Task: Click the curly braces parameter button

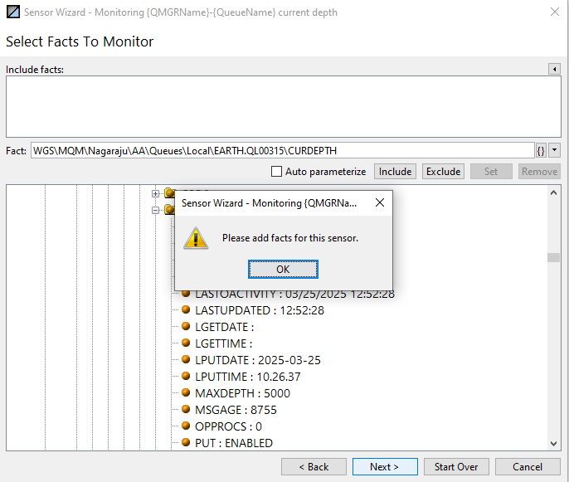Action: click(541, 151)
